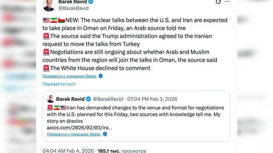Click the DeepL icon inside the quoted post
Viewport: 273px width, 153px height.
[105, 134]
